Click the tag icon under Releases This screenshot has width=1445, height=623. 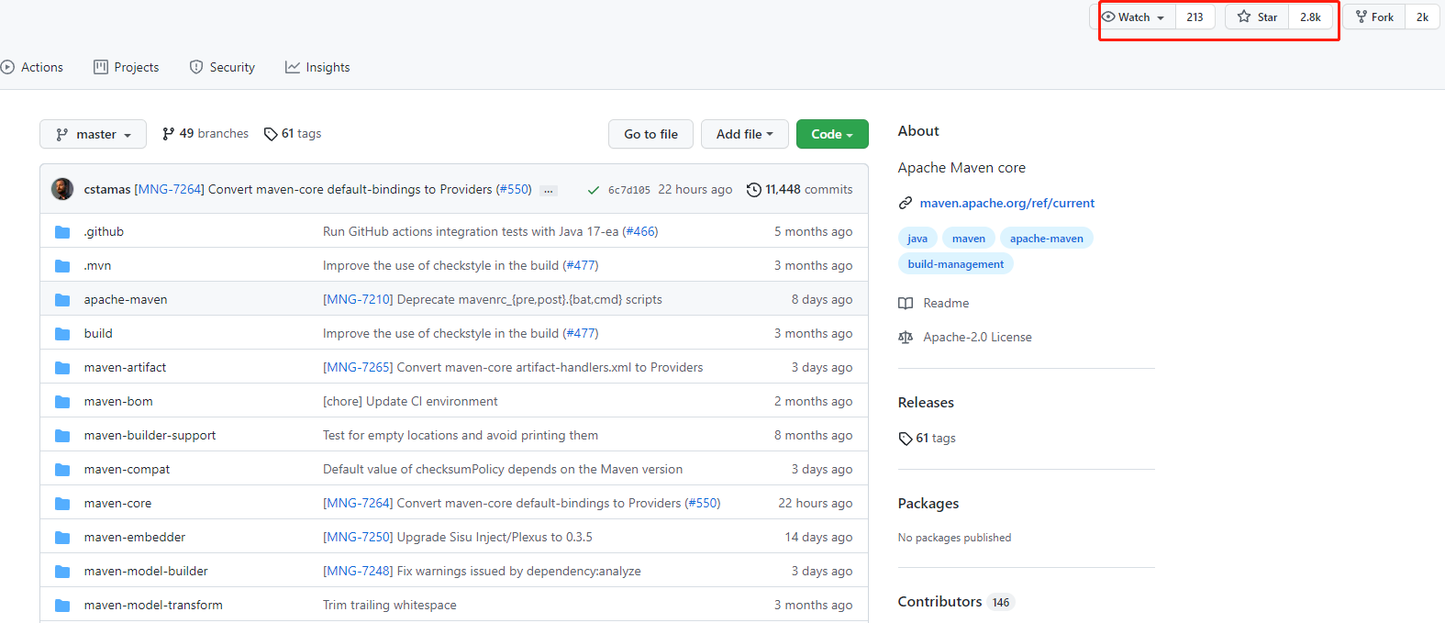[906, 439]
